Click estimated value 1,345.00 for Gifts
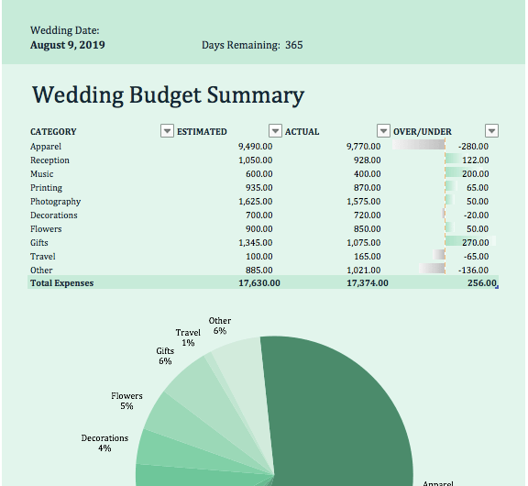The image size is (528, 486). tap(255, 243)
